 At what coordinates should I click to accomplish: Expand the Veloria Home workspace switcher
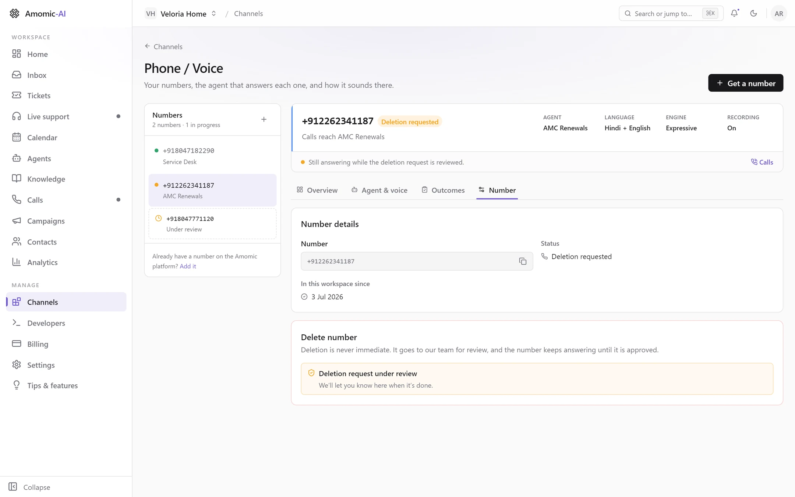tap(180, 14)
